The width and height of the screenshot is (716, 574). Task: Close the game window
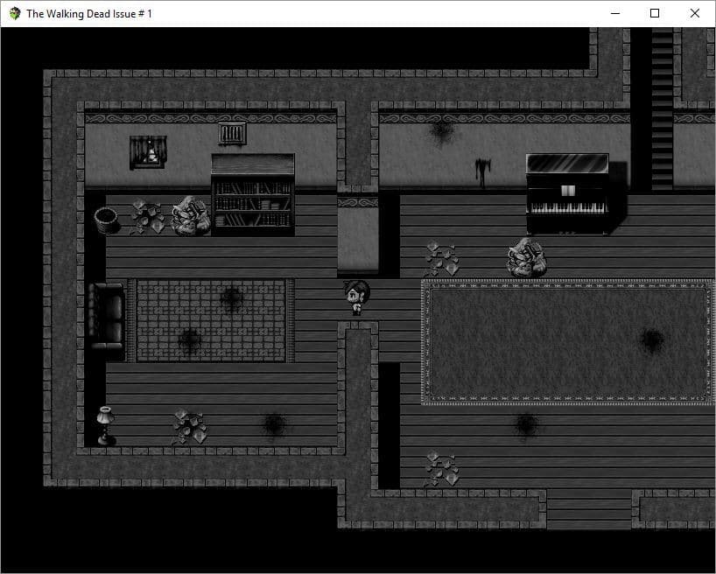click(x=694, y=13)
